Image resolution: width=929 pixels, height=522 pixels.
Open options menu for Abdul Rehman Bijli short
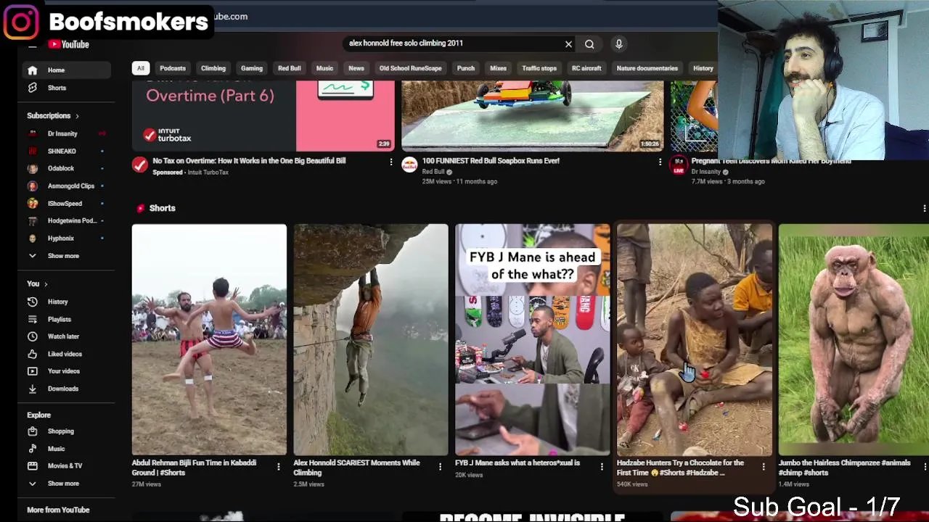pos(278,467)
